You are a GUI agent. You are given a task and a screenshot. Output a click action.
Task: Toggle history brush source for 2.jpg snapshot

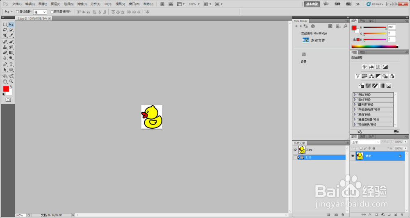pyautogui.click(x=295, y=150)
